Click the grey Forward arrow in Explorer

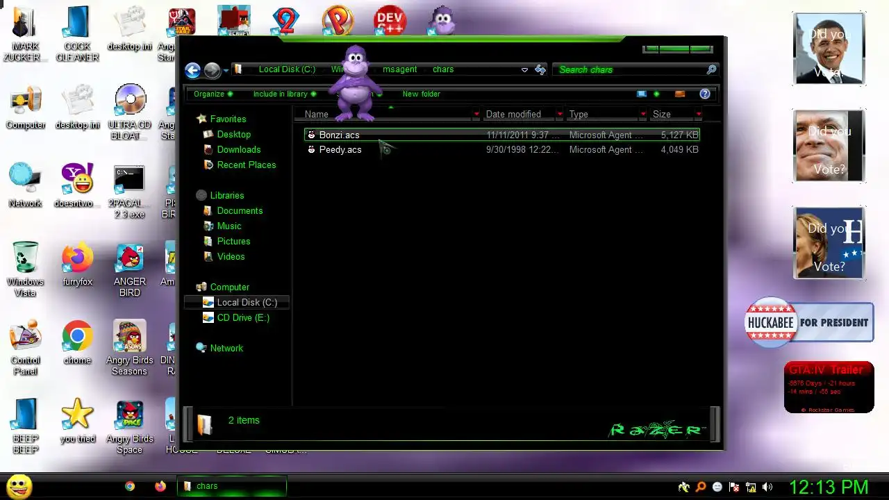click(x=212, y=69)
